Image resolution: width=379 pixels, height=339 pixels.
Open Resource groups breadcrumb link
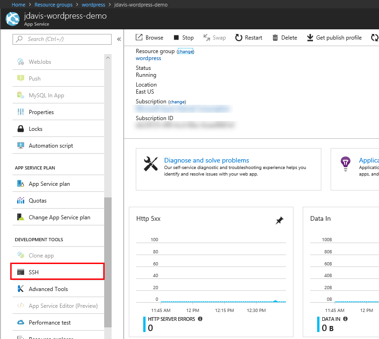click(53, 5)
